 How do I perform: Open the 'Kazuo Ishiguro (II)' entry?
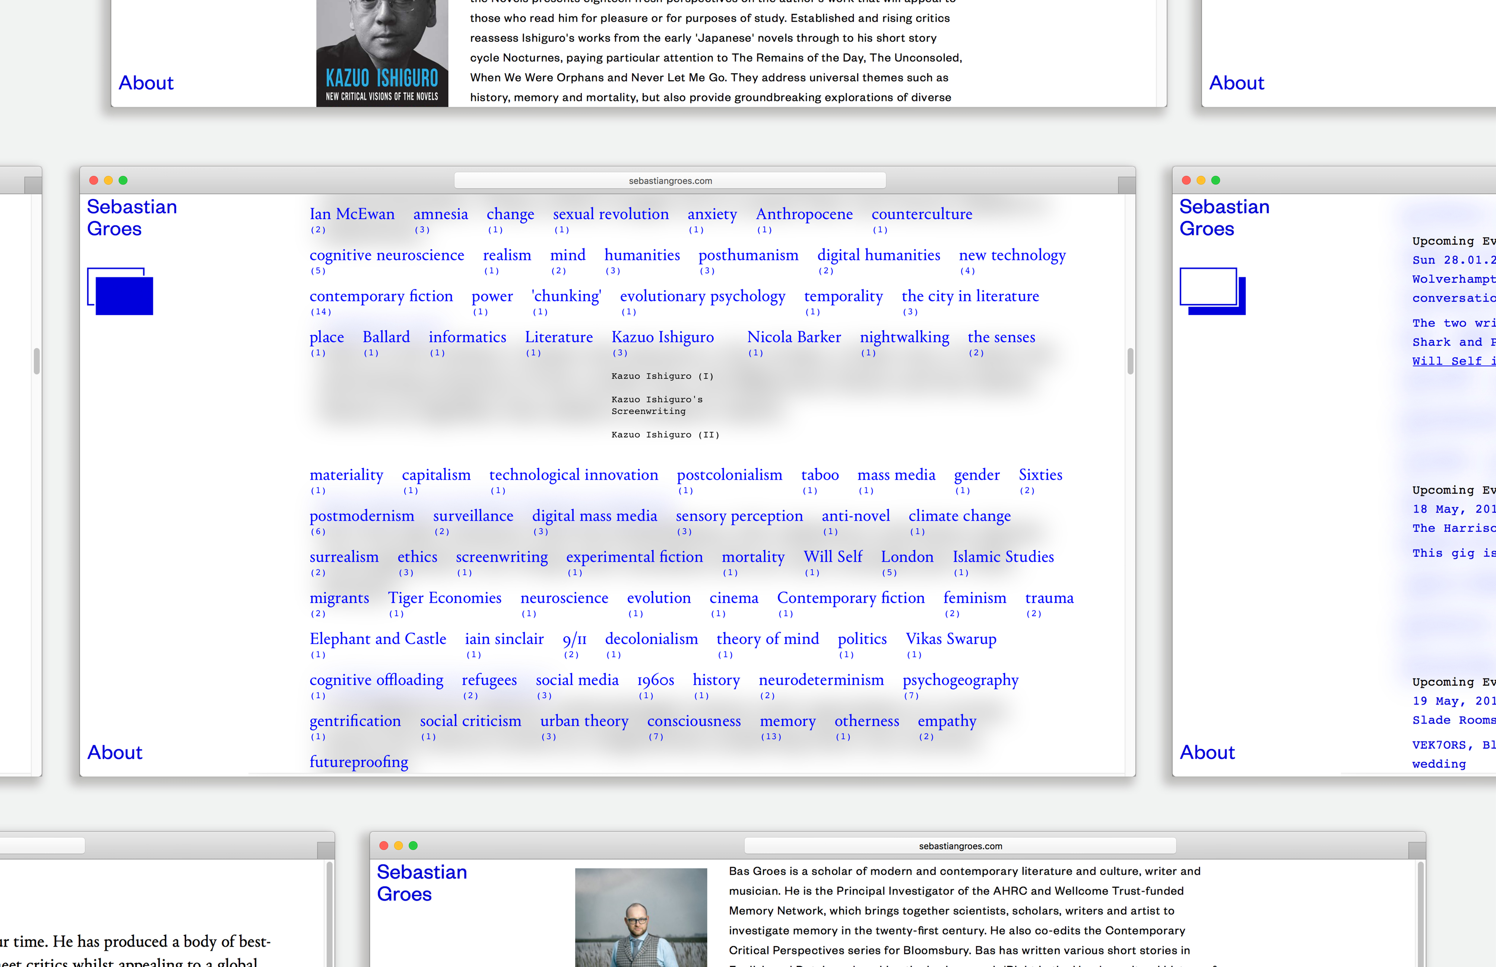click(665, 434)
